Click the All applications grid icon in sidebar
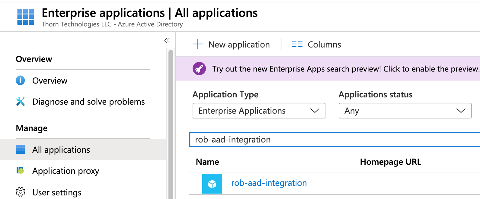 click(x=21, y=149)
